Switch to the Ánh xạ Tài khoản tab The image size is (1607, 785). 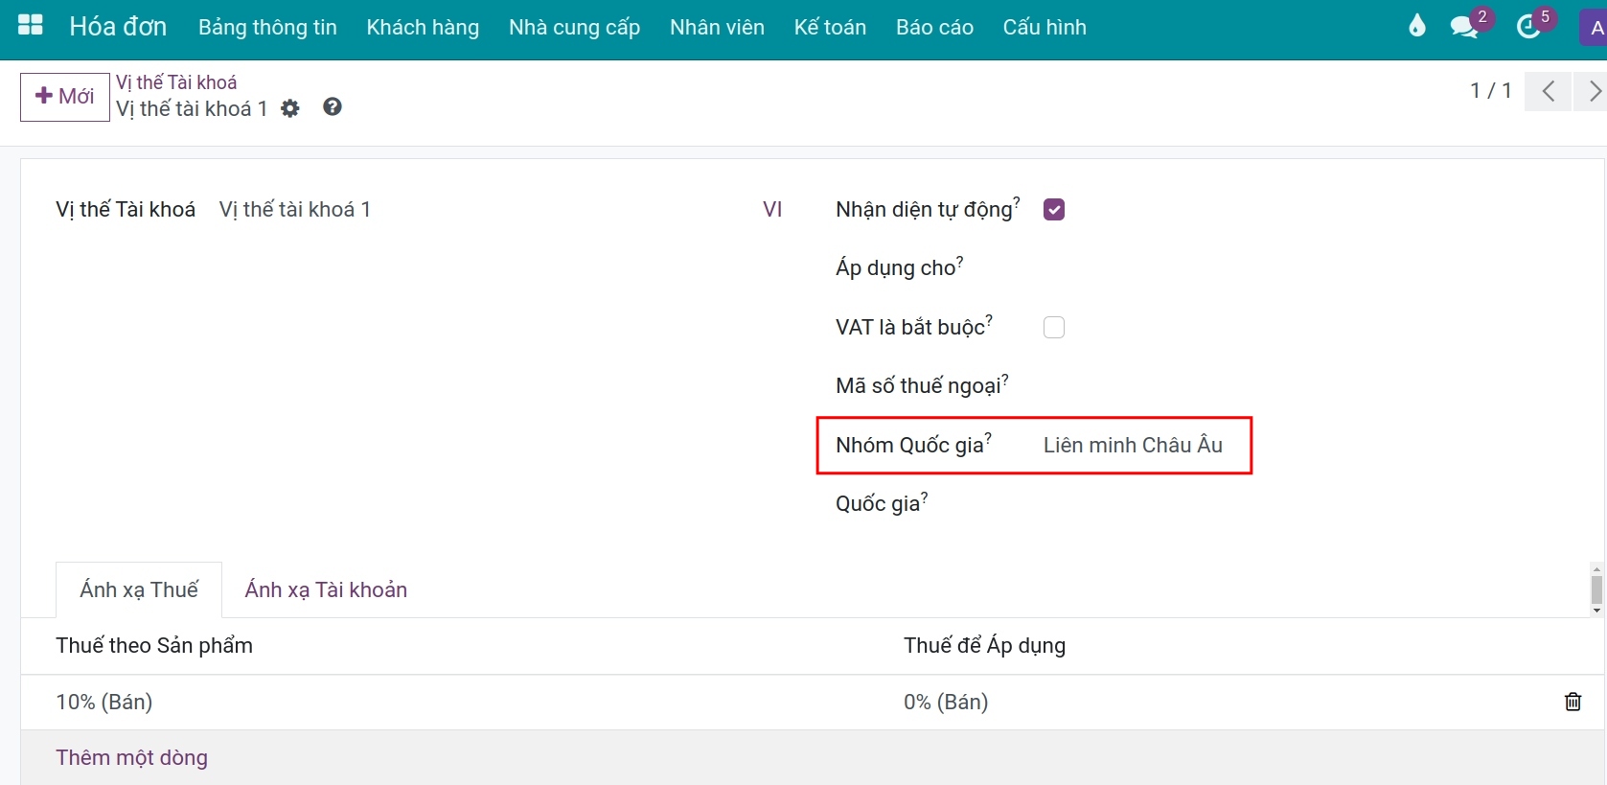(x=326, y=589)
